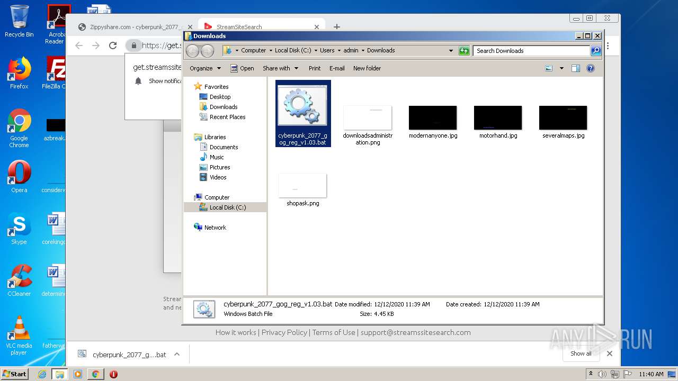Screen dimensions: 678x381
Task: Reload the Chrome page
Action: tap(113, 46)
